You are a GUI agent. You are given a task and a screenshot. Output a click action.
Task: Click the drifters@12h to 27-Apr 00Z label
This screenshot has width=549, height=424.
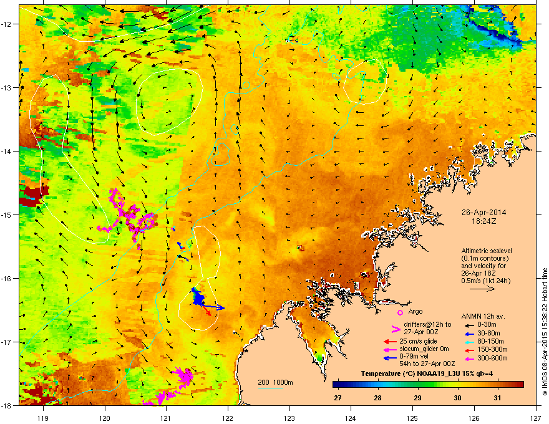point(427,328)
